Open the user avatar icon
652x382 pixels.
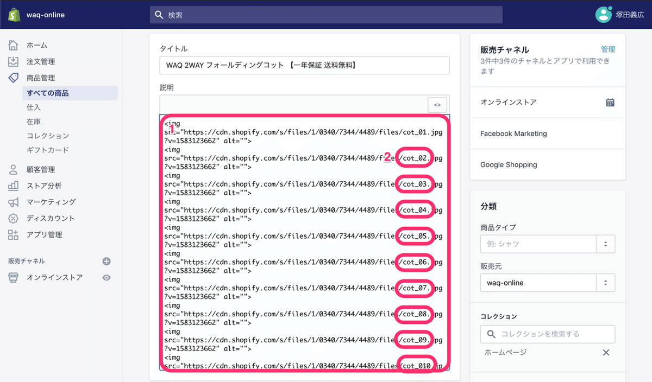point(603,15)
